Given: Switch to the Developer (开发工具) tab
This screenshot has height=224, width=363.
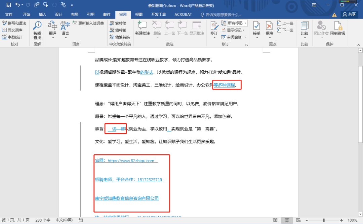Looking at the screenshot, I should click(x=159, y=14).
